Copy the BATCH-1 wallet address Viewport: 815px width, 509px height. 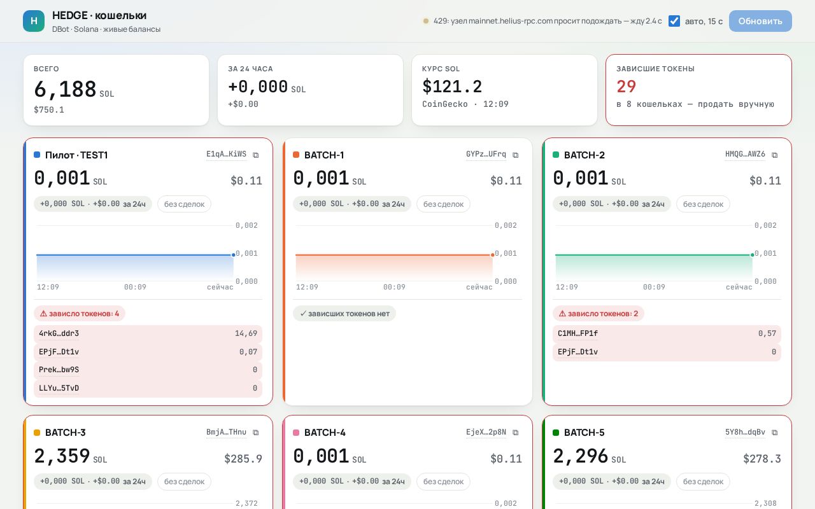click(x=516, y=155)
